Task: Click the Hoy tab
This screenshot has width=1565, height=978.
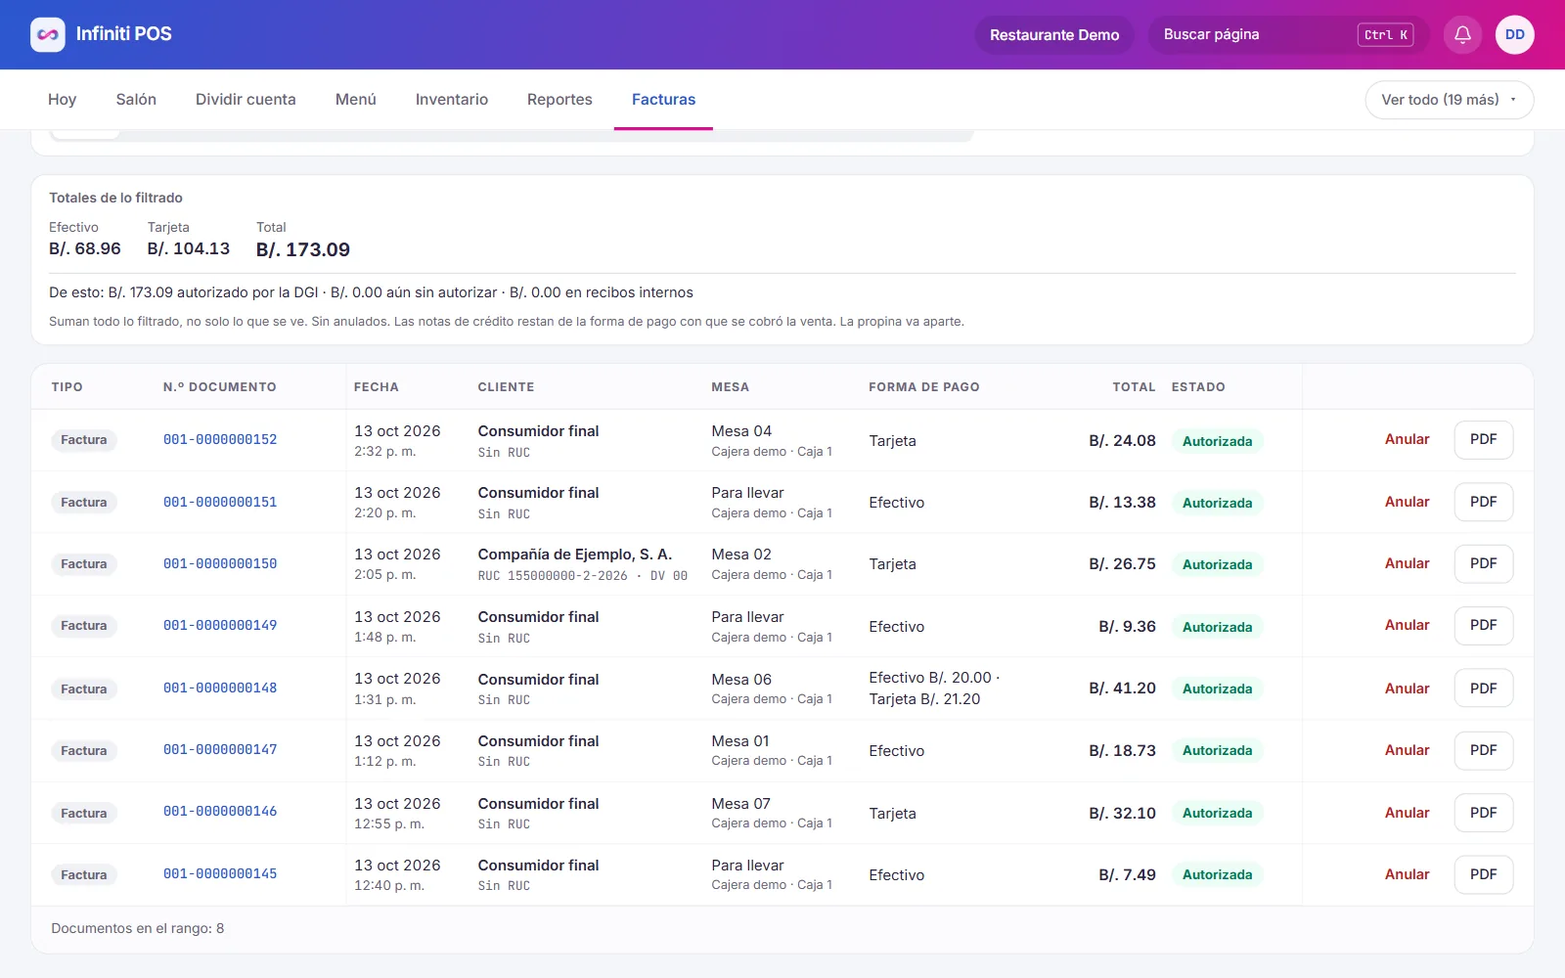Action: click(x=62, y=100)
